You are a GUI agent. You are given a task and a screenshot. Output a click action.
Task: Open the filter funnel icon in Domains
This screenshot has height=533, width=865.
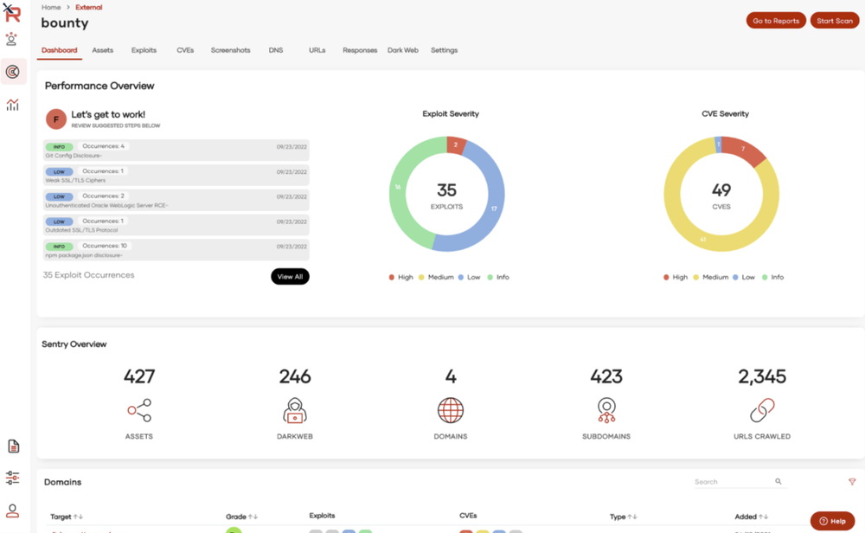pos(852,482)
